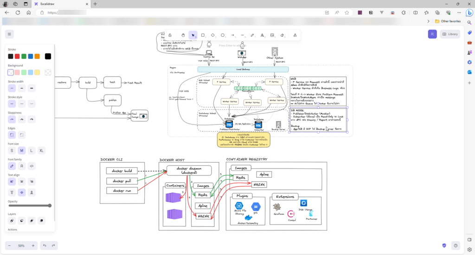Set stroke width to bold
The image size is (475, 255).
pyautogui.click(x=21, y=88)
